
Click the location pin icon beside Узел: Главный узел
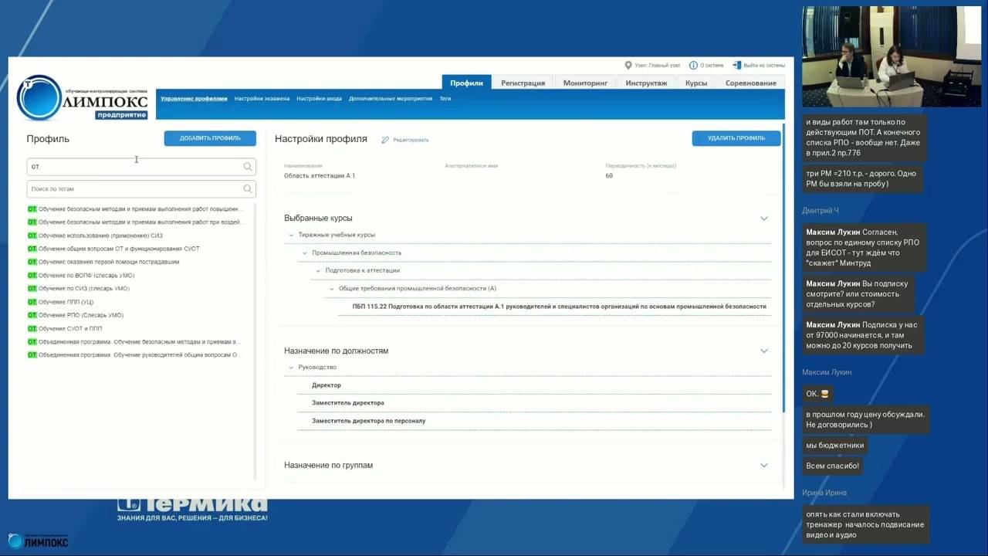[628, 66]
